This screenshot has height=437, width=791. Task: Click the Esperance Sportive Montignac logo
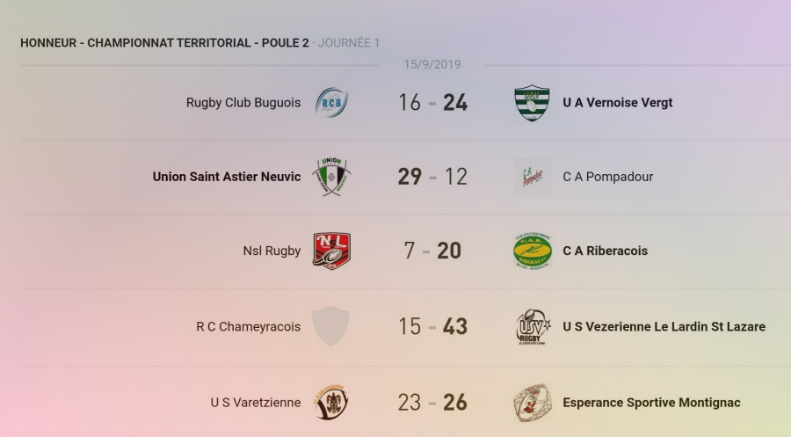click(532, 403)
